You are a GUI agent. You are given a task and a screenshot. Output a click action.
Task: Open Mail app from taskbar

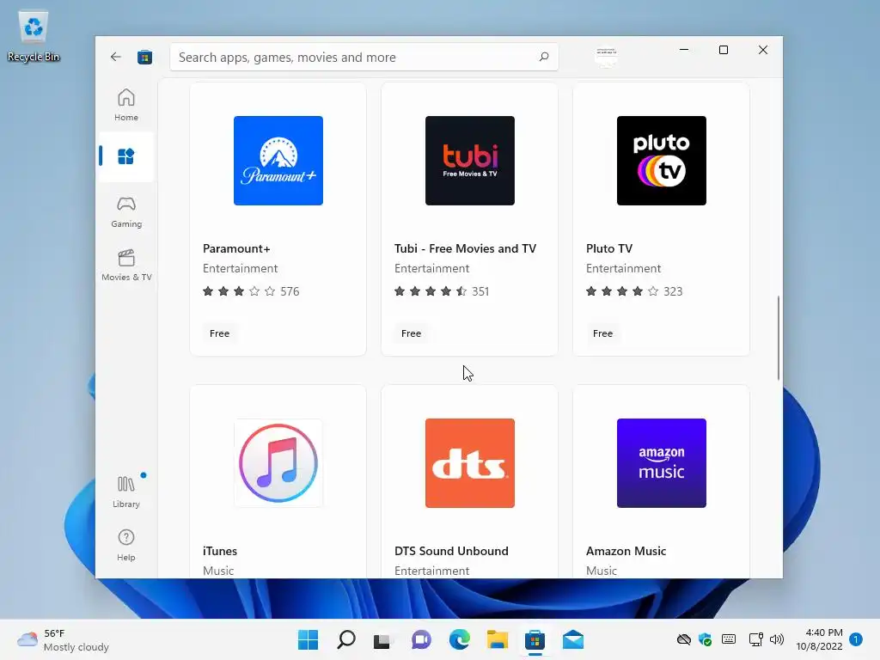point(573,639)
